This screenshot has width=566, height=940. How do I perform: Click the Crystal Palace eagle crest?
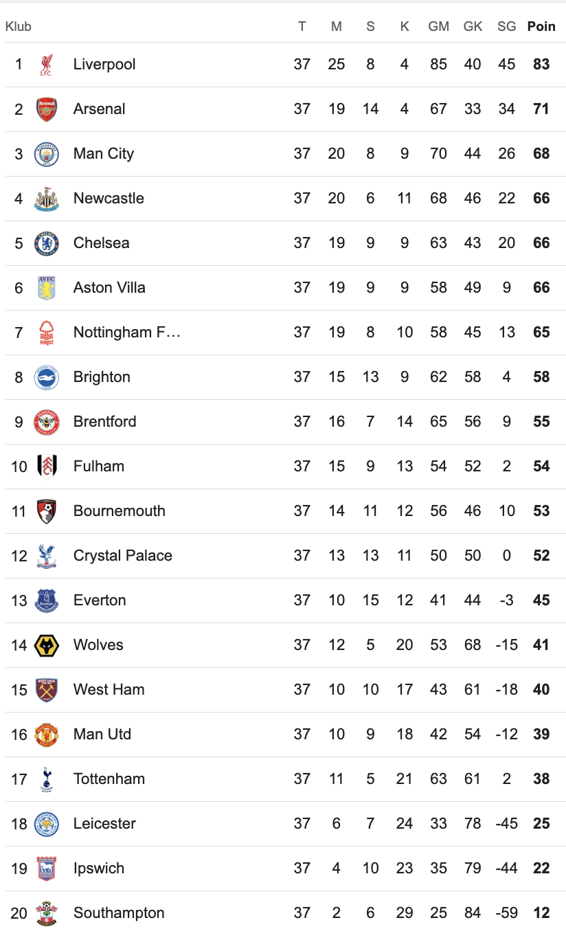47,556
